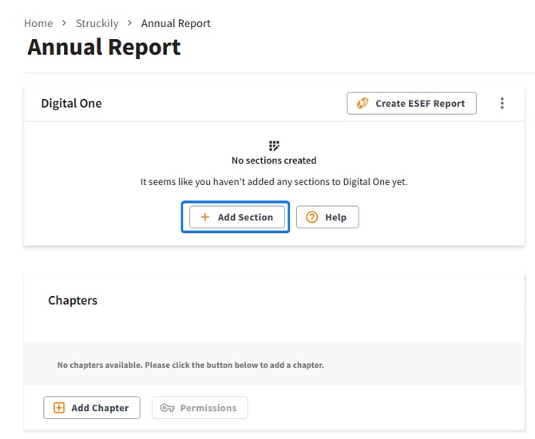The width and height of the screenshot is (535, 439).
Task: Go to the Home breadcrumb link
Action: (38, 23)
